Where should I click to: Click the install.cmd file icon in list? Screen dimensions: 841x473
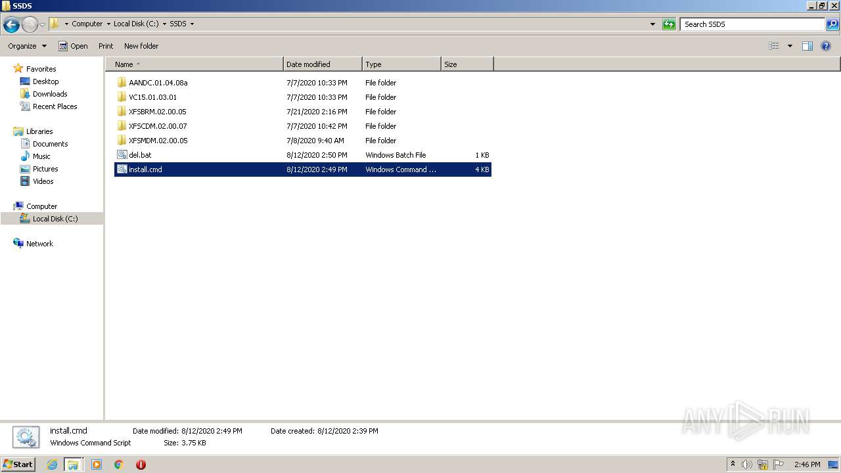tap(122, 169)
